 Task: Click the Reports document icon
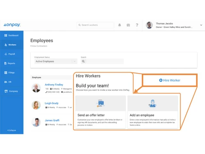[x=5, y=63]
